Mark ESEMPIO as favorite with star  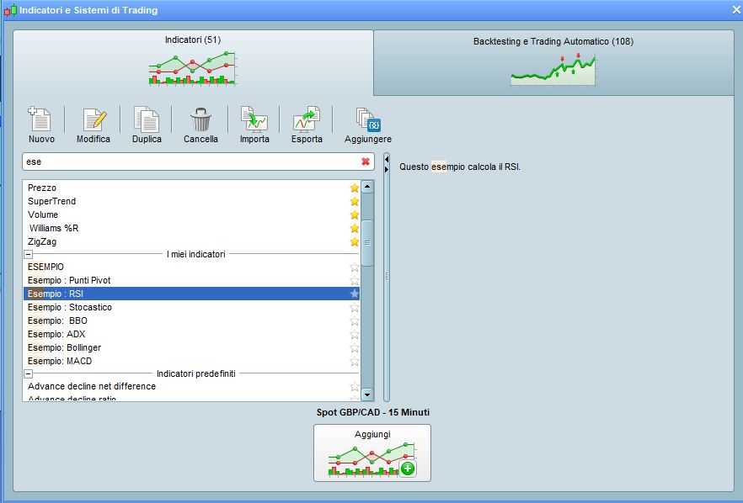tap(355, 267)
